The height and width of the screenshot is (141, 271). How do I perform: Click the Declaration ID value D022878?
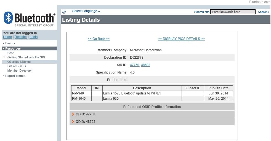pos(137,58)
